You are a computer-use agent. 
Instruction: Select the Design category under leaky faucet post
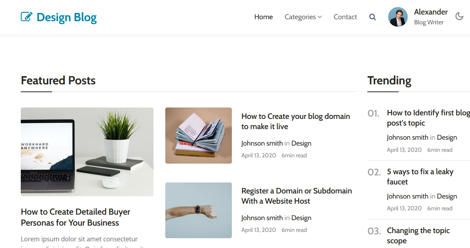coord(447,196)
